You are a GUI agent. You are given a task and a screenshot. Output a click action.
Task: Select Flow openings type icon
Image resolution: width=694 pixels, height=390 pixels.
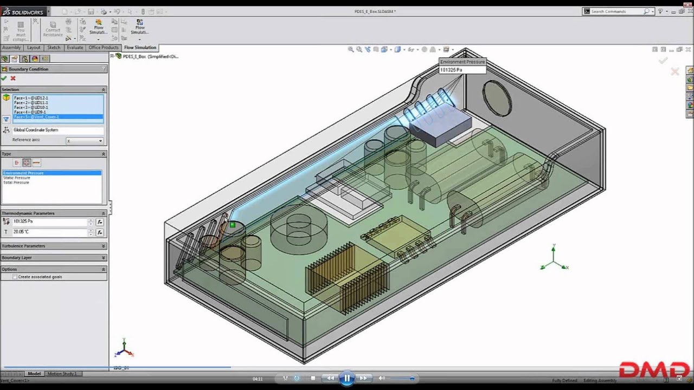pyautogui.click(x=17, y=162)
